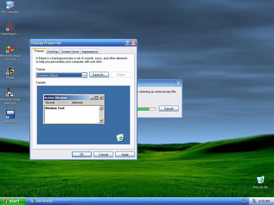
Task: Click the sample window's scroll up arrow
Action: (101, 108)
